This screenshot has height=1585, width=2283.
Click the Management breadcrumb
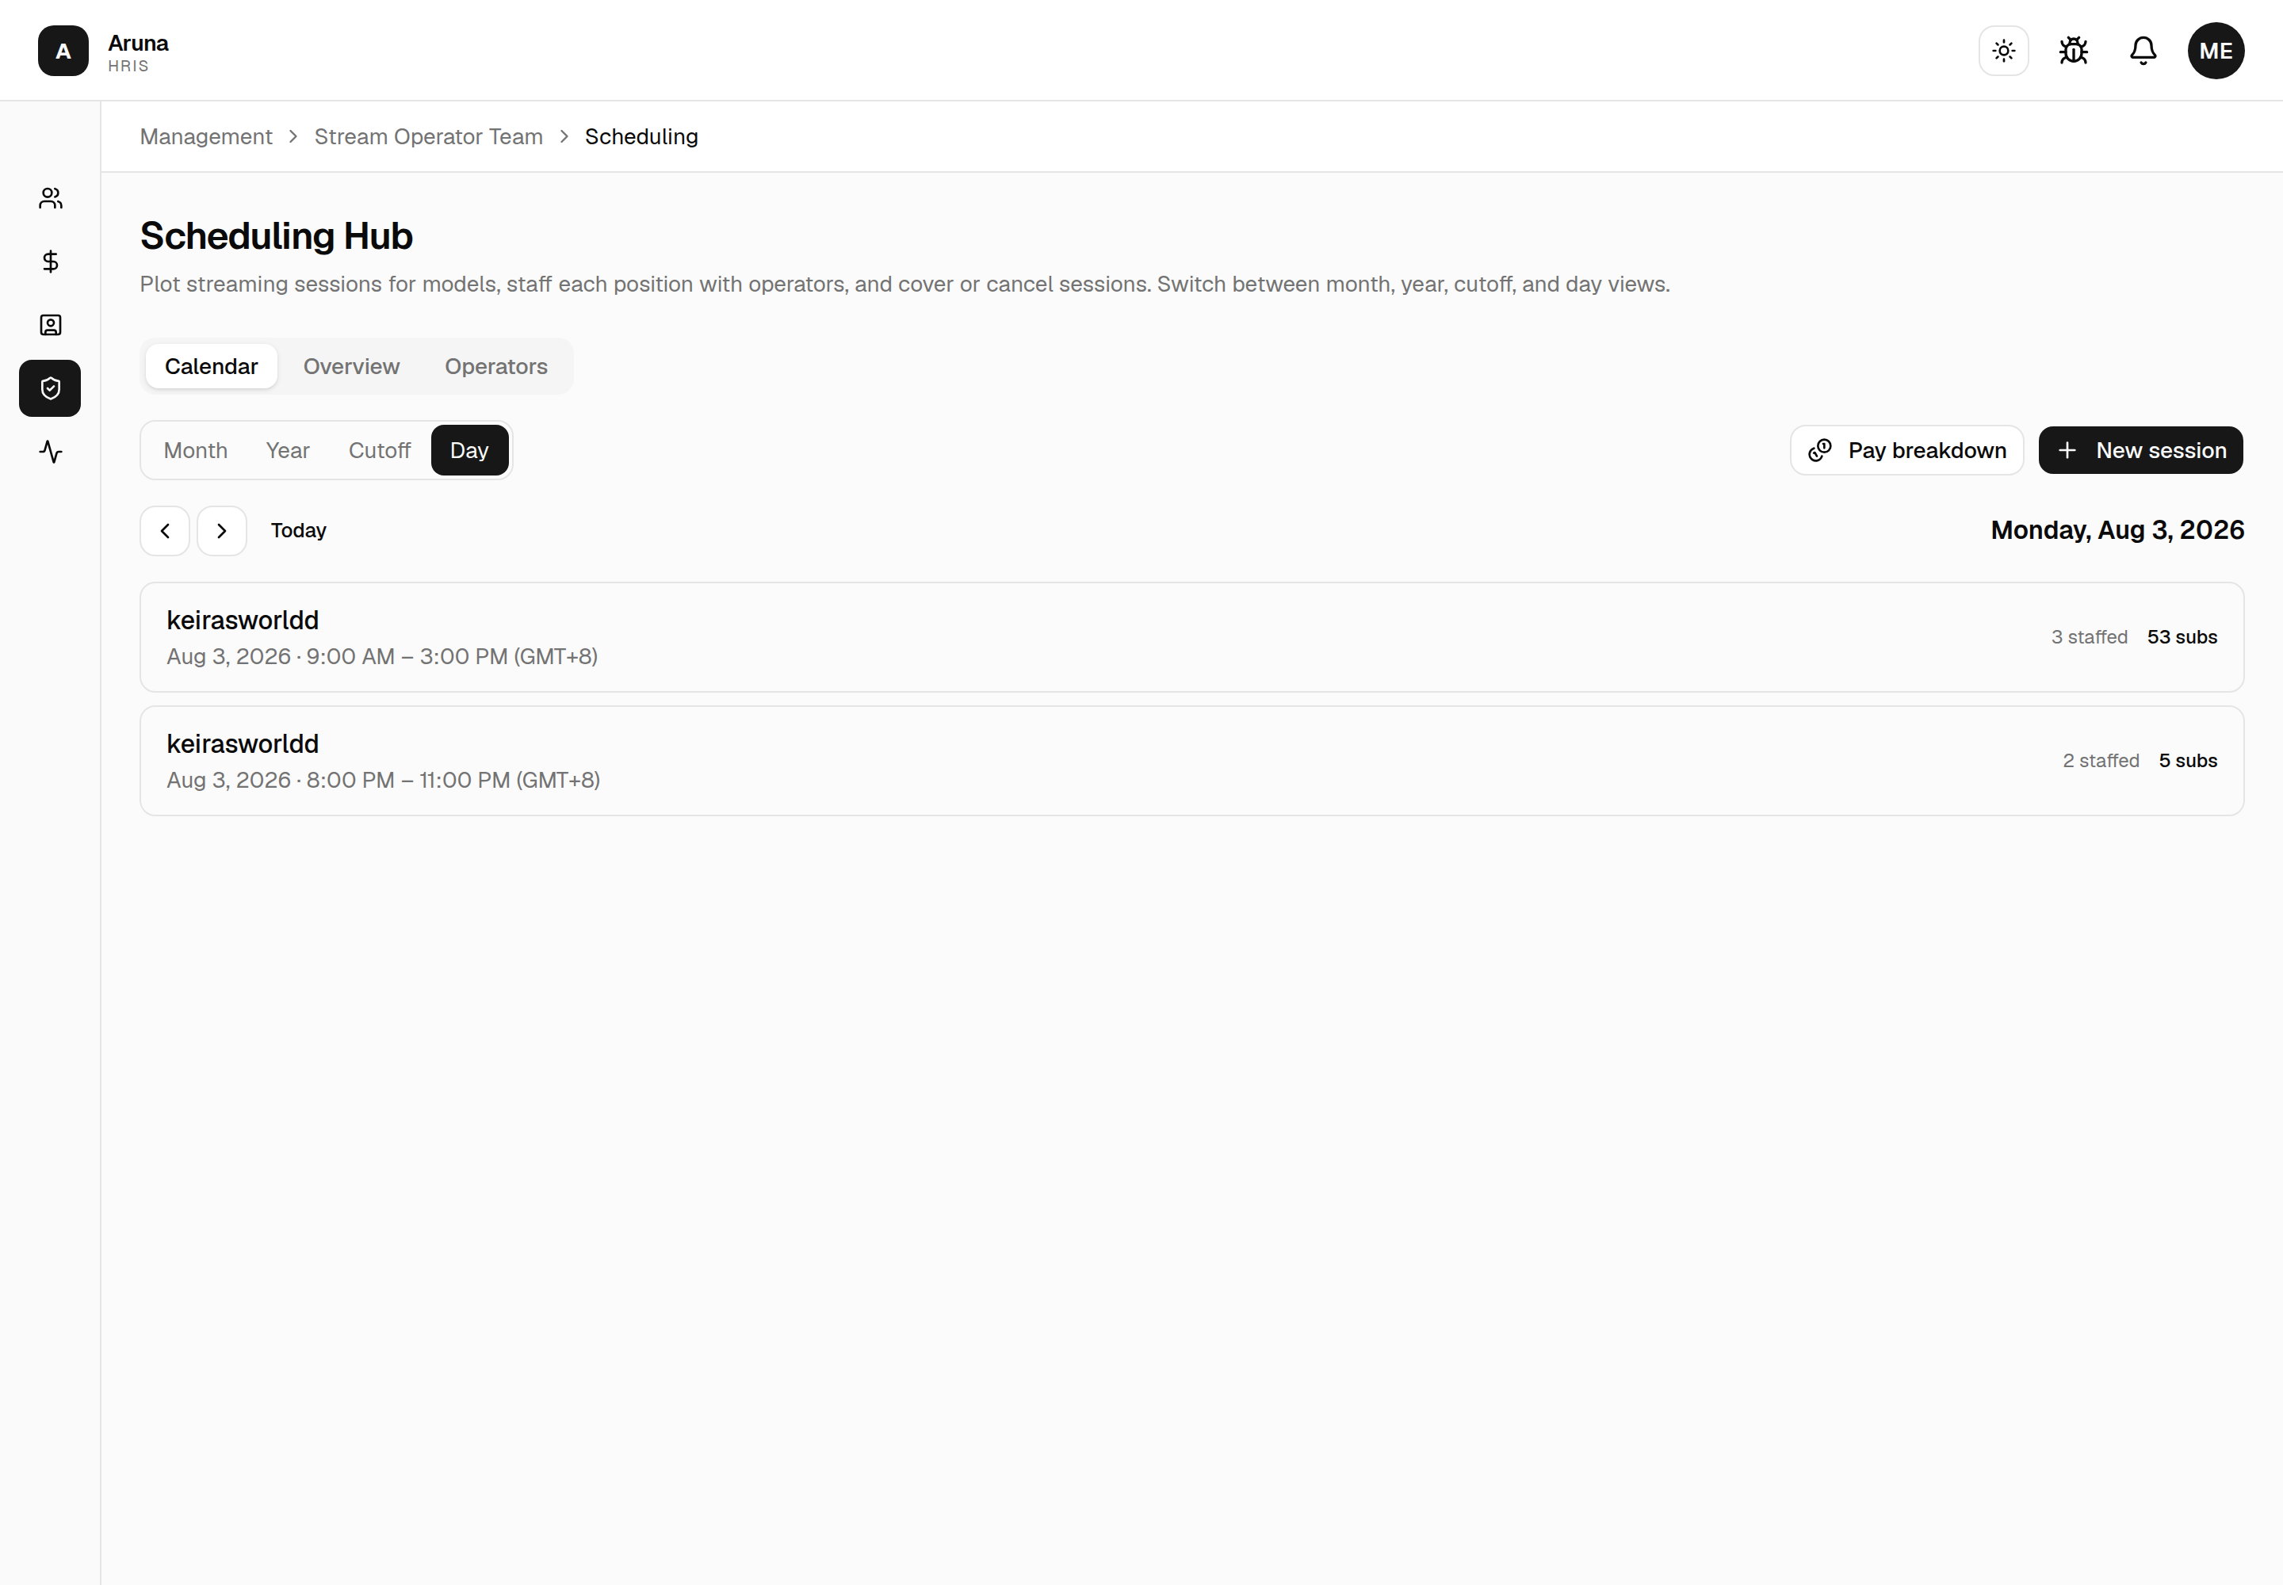(x=205, y=137)
